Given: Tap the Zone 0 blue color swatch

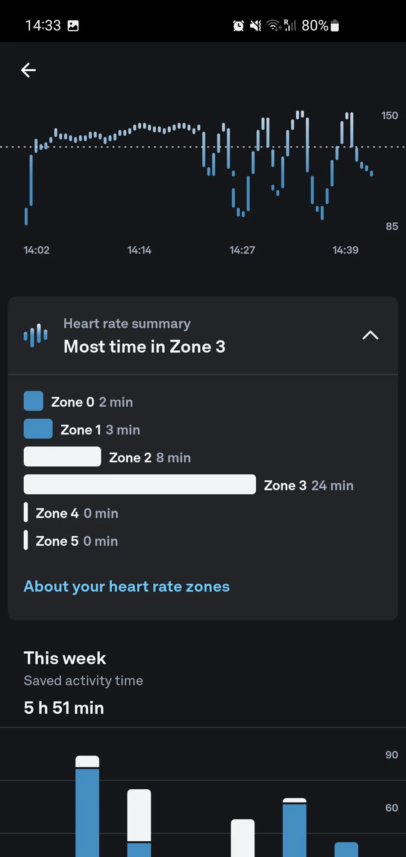Looking at the screenshot, I should tap(33, 401).
